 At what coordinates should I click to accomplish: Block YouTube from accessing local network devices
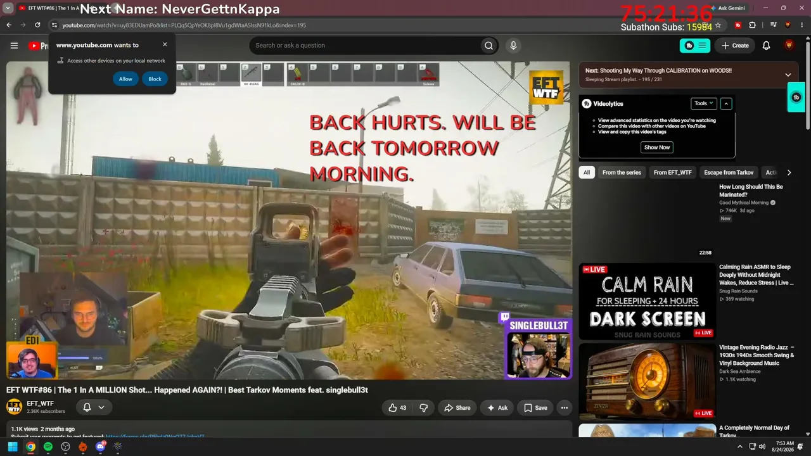155,79
